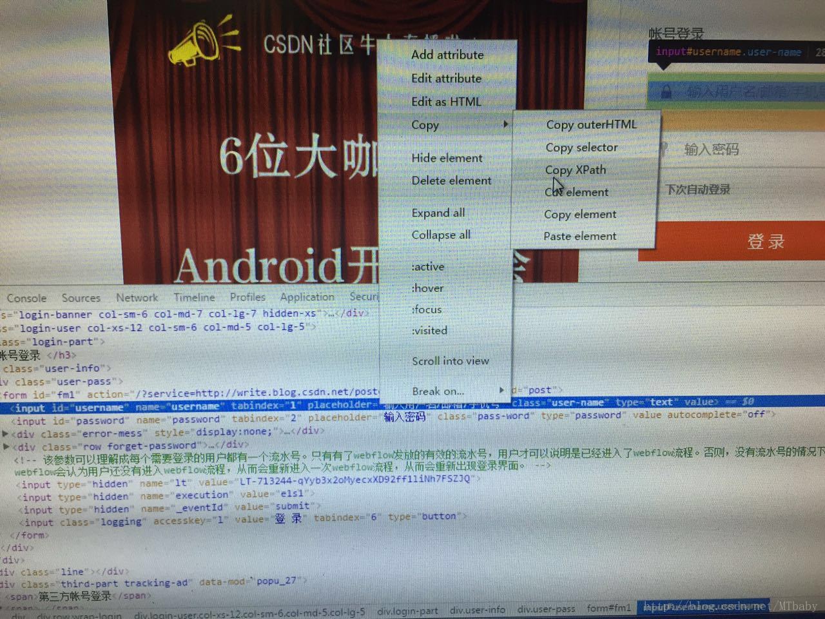825x619 pixels.
Task: Click the lock icon in username field
Action: 666,92
